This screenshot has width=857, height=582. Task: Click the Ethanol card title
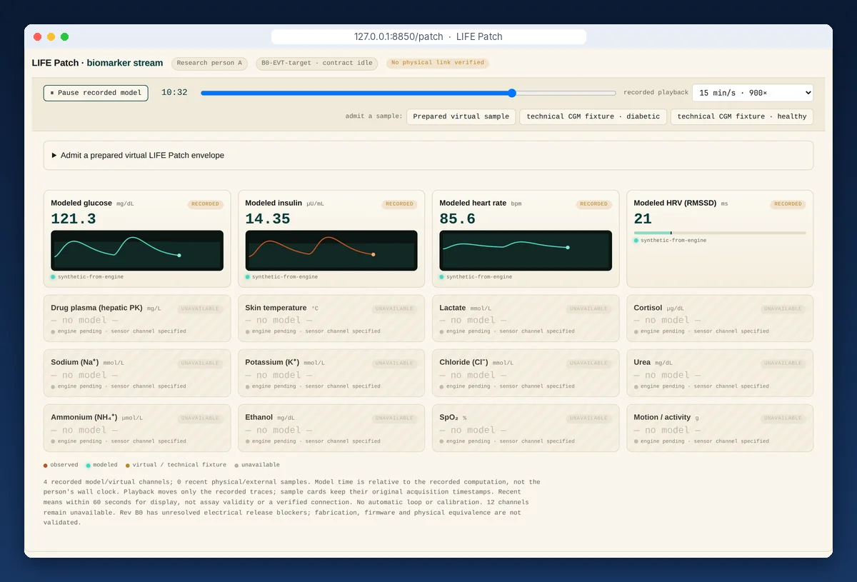pos(259,417)
